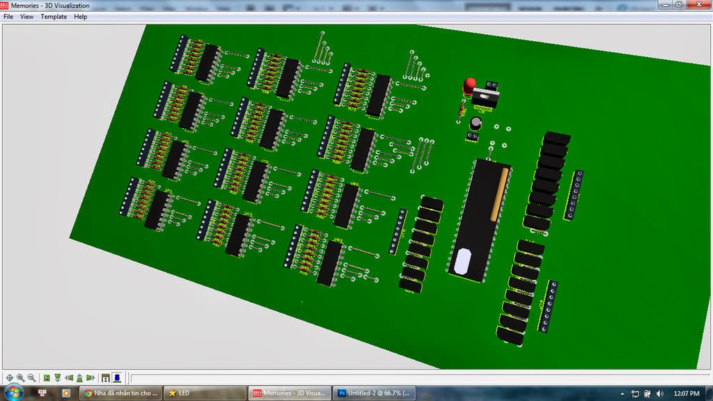Click the navigate crosshair tool icon

click(x=10, y=378)
